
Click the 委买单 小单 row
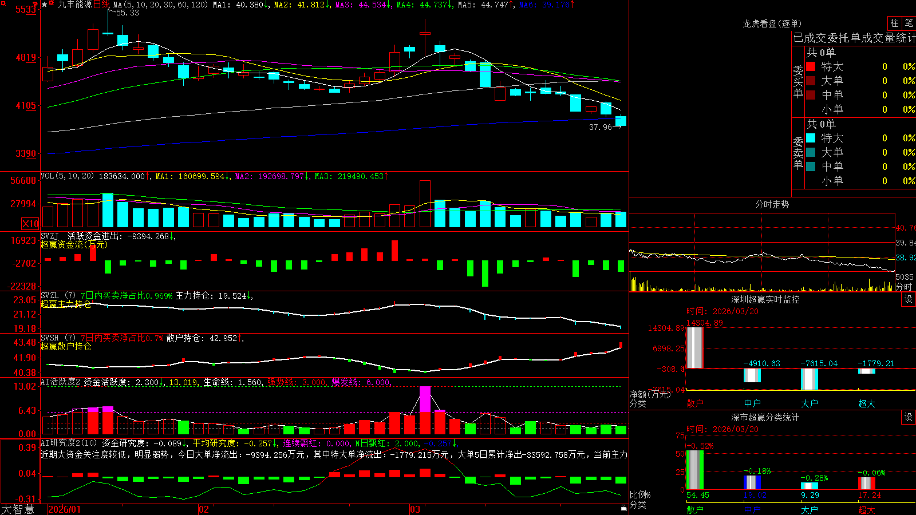[860, 109]
